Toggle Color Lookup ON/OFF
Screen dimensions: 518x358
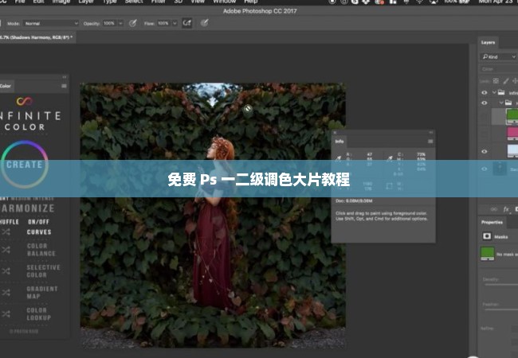tap(39, 313)
